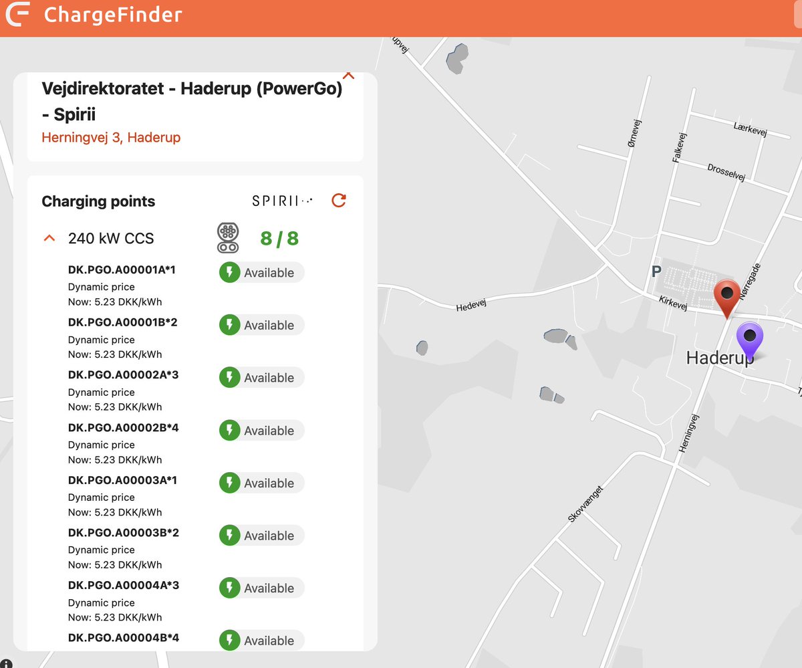Click Available badge for DK.PGO.A00003A*1
This screenshot has height=668, width=802.
[x=261, y=483]
